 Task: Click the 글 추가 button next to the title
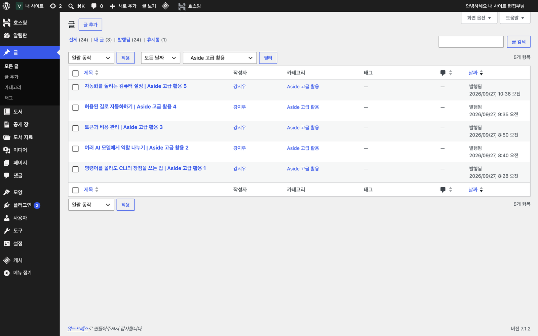tap(90, 25)
